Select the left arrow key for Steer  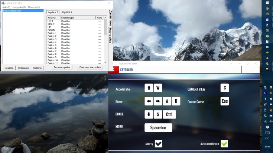pyautogui.click(x=149, y=101)
